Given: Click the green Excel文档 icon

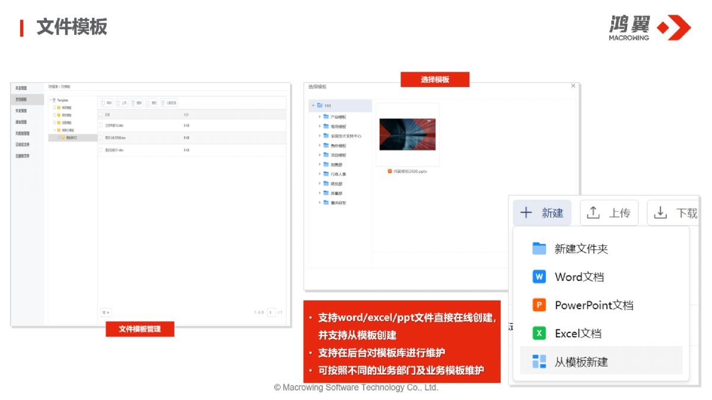Looking at the screenshot, I should pyautogui.click(x=539, y=334).
